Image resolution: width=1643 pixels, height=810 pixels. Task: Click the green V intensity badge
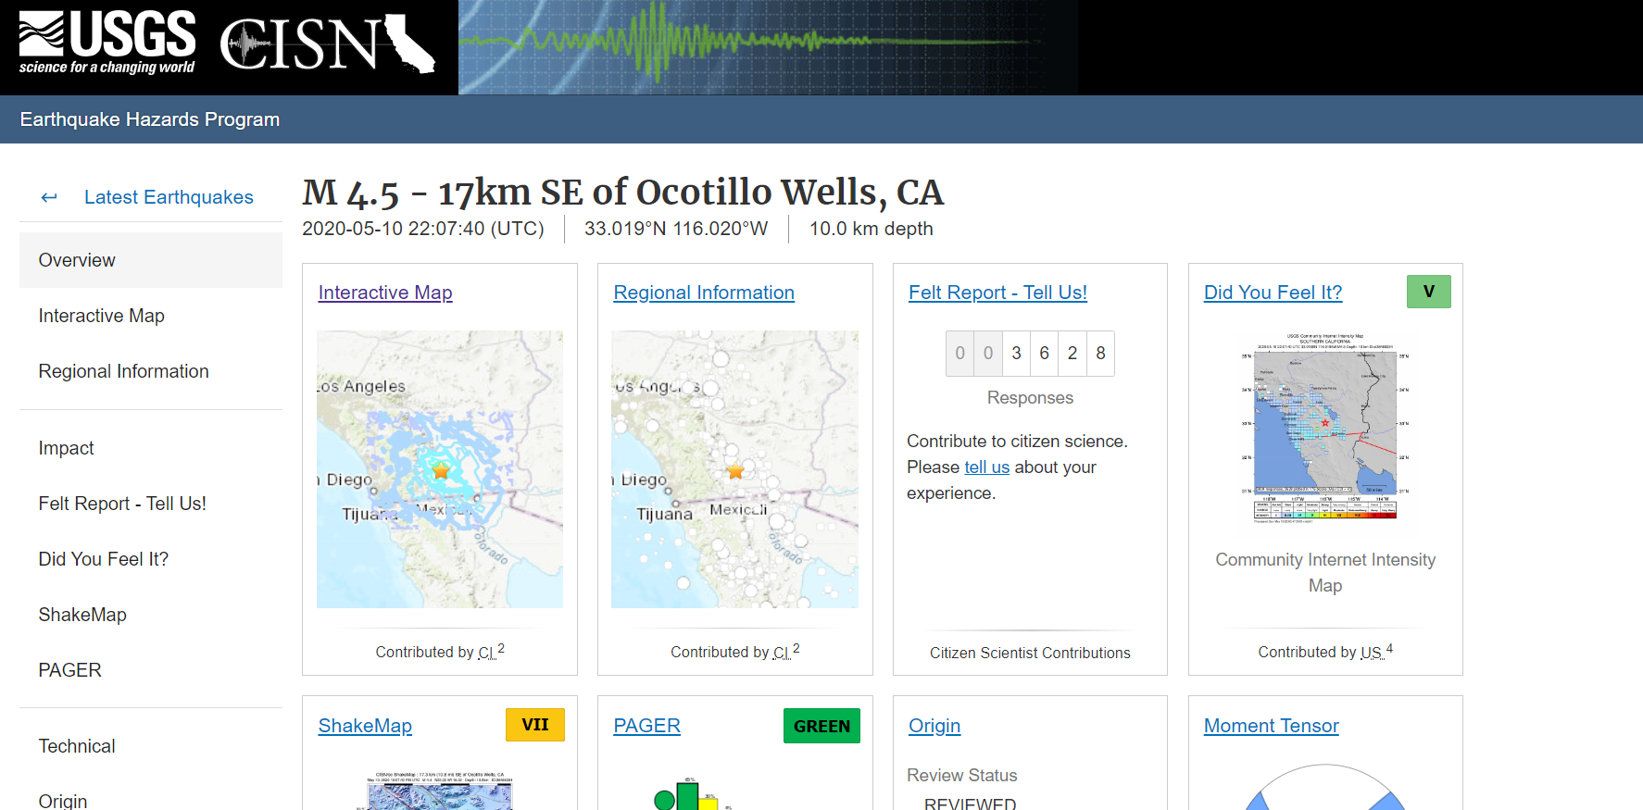1428,292
